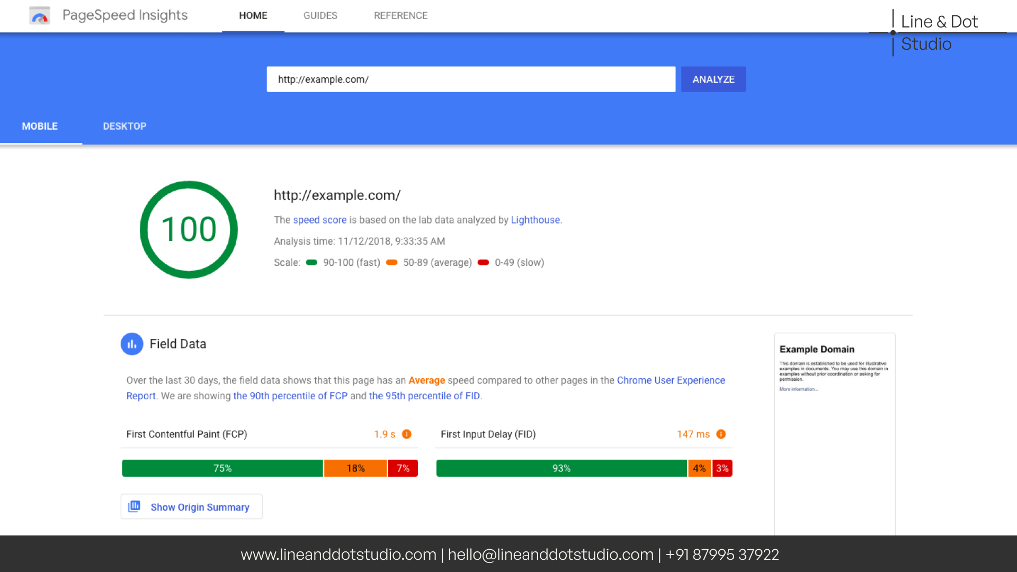Follow the speed score link
1017x572 pixels.
pos(319,220)
